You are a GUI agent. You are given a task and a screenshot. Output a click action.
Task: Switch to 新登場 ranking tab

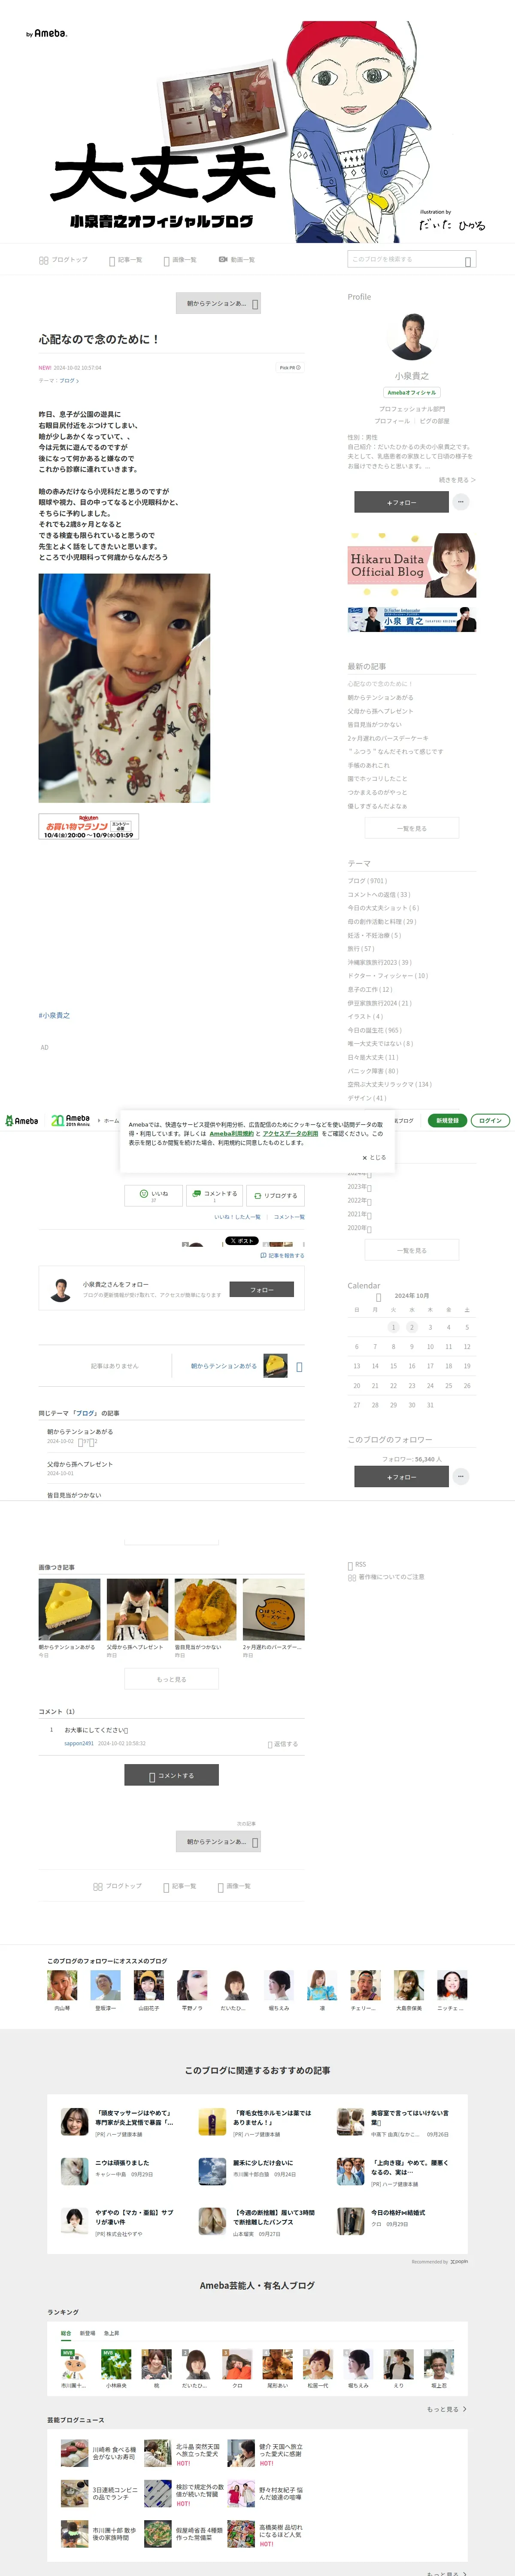[x=87, y=2333]
